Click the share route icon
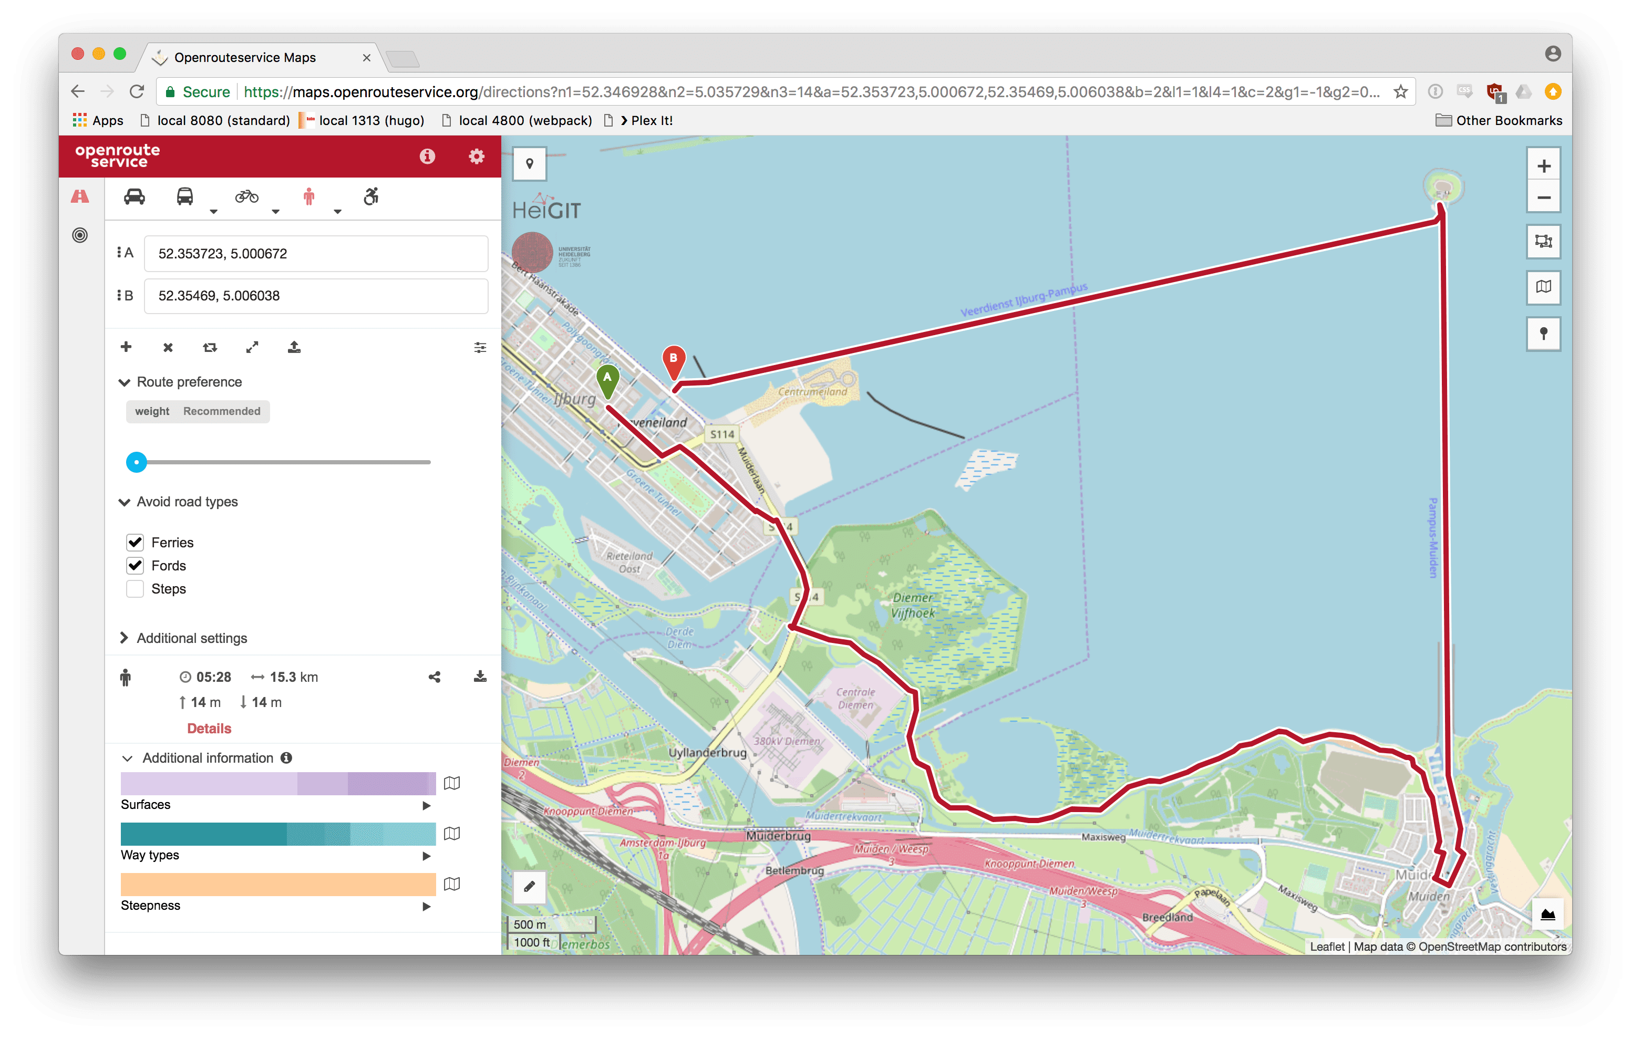Screen dimensions: 1631x1039 pos(435,677)
